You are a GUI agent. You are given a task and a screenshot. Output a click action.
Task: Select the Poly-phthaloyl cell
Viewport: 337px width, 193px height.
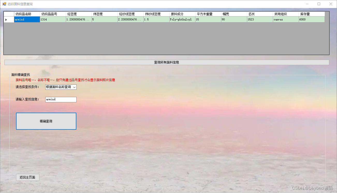tap(182, 20)
